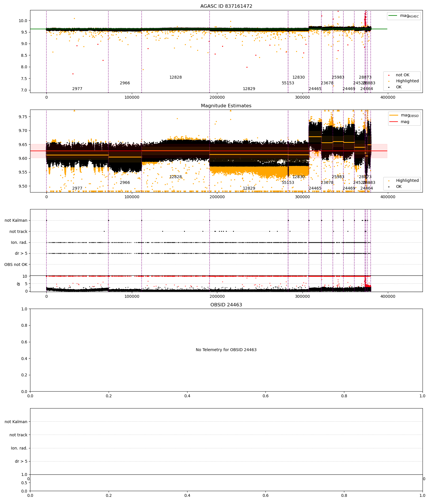This screenshot has height=502, width=430.
Task: Click the orange mag OBSID legend entry
Action: point(404,115)
